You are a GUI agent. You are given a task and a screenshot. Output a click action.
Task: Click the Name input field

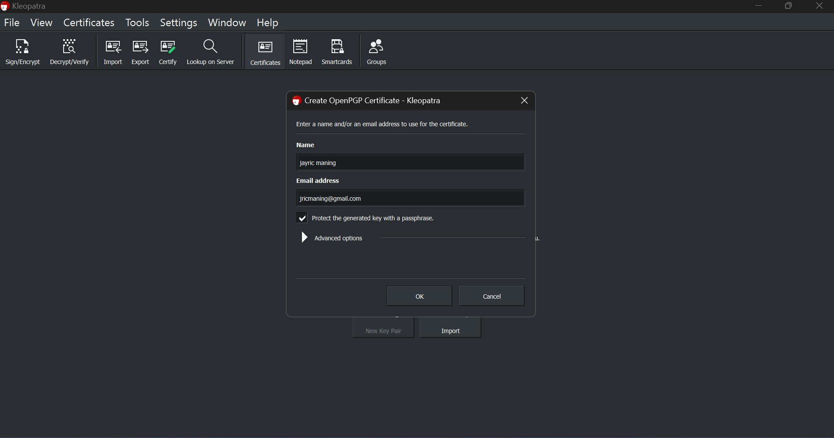(410, 162)
